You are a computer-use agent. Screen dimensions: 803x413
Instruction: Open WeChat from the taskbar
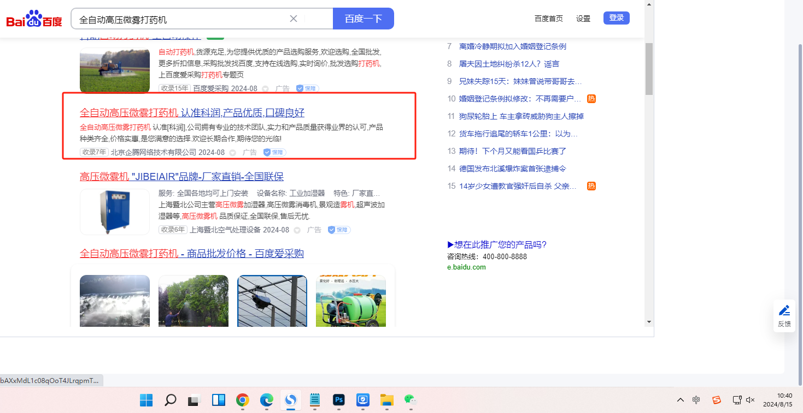point(410,400)
